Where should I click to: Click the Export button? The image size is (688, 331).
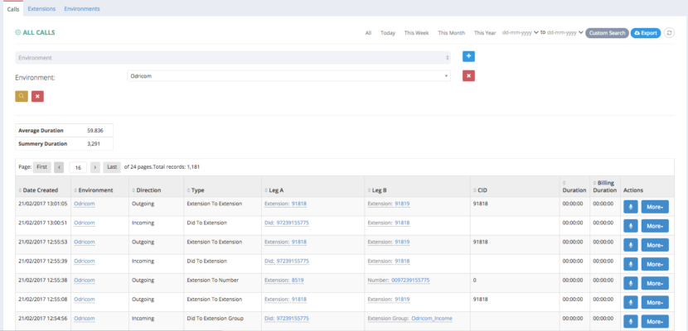coord(646,33)
